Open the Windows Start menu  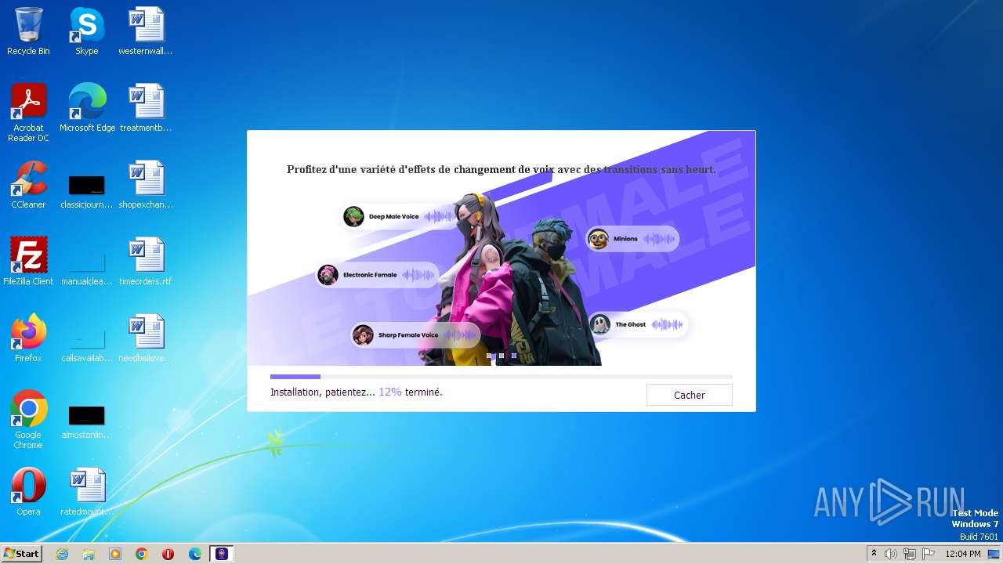pos(21,553)
